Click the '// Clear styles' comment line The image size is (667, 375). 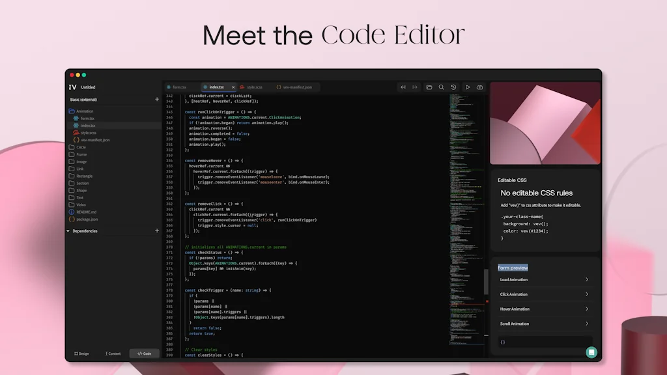[x=201, y=350]
